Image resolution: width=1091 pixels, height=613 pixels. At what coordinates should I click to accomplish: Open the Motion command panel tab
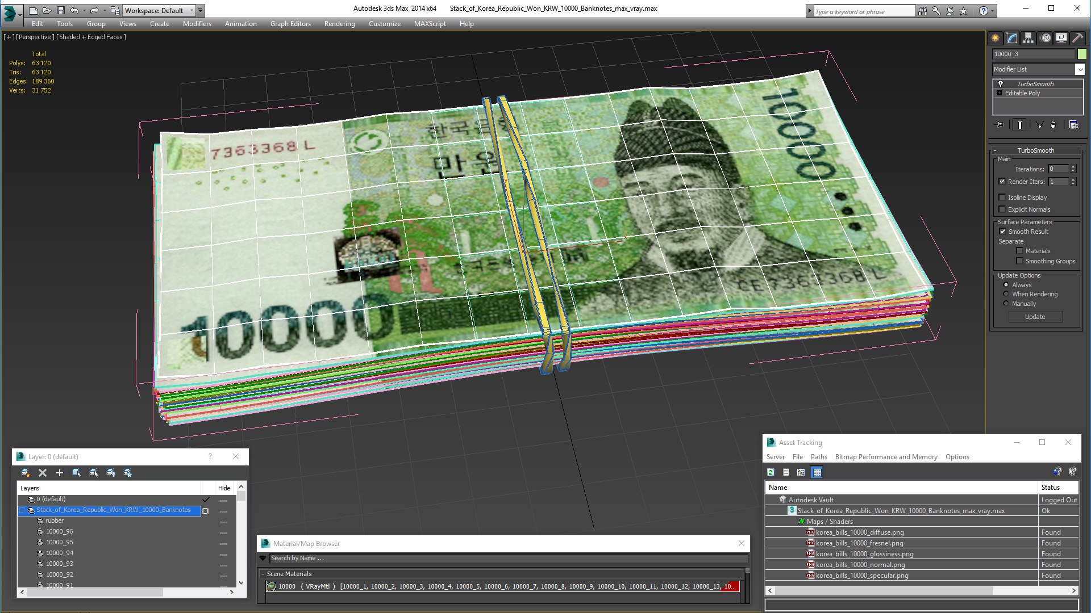[1046, 38]
